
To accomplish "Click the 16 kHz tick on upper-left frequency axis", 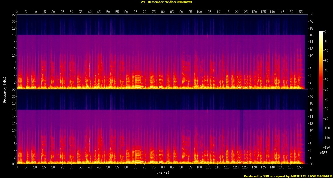I will pos(13,35).
